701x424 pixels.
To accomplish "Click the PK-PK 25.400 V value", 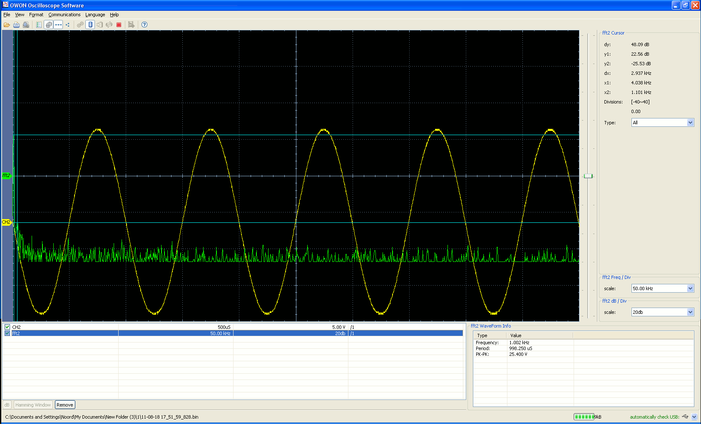I will point(518,354).
